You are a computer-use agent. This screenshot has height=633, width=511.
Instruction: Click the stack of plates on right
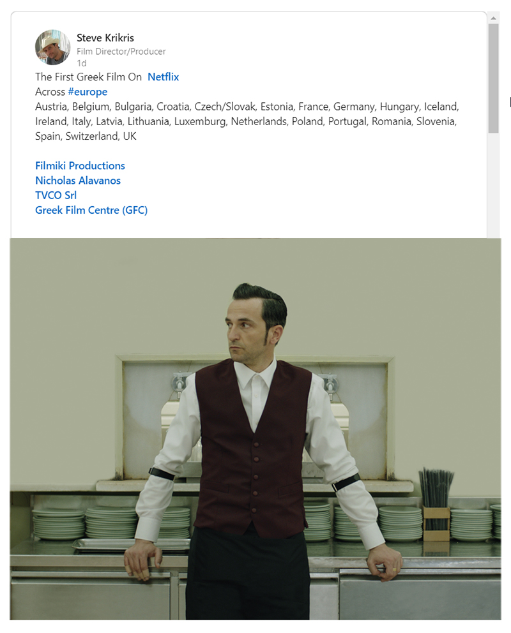[x=471, y=525]
